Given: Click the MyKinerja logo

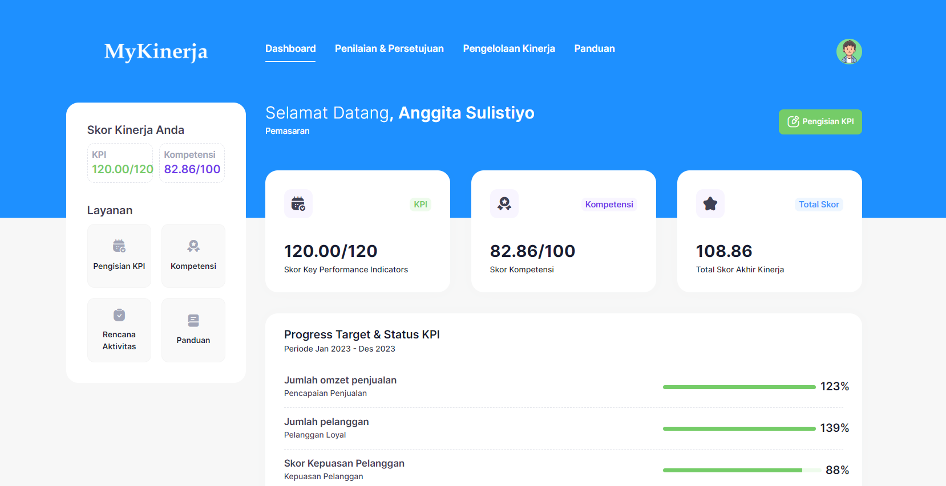Looking at the screenshot, I should (156, 51).
